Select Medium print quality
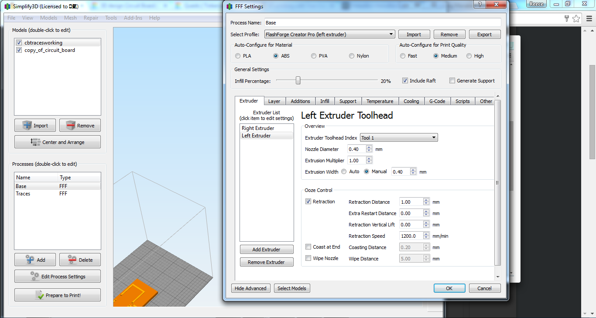 click(x=436, y=56)
